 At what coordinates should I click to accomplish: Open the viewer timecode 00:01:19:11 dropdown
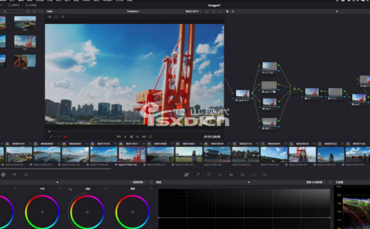click(x=193, y=11)
